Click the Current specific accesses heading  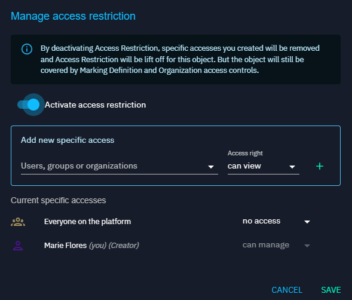click(x=59, y=200)
